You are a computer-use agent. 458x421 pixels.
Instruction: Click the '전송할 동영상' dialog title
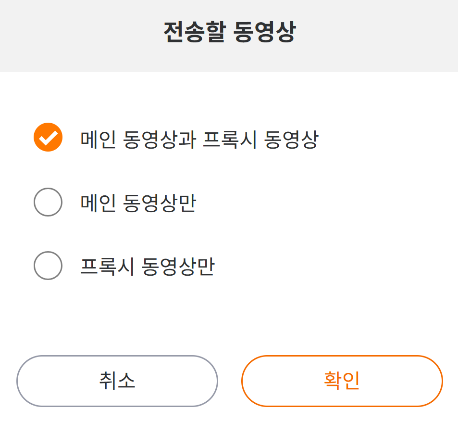point(229,32)
